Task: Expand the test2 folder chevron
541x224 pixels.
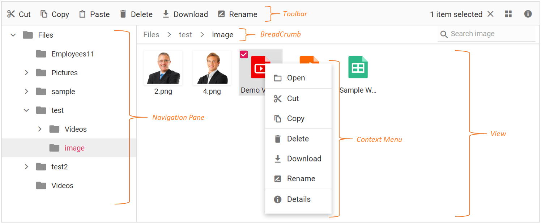Action: point(26,166)
